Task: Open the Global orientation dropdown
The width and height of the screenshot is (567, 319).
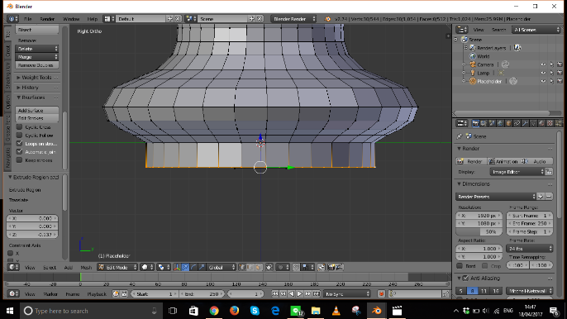Action: 222,267
